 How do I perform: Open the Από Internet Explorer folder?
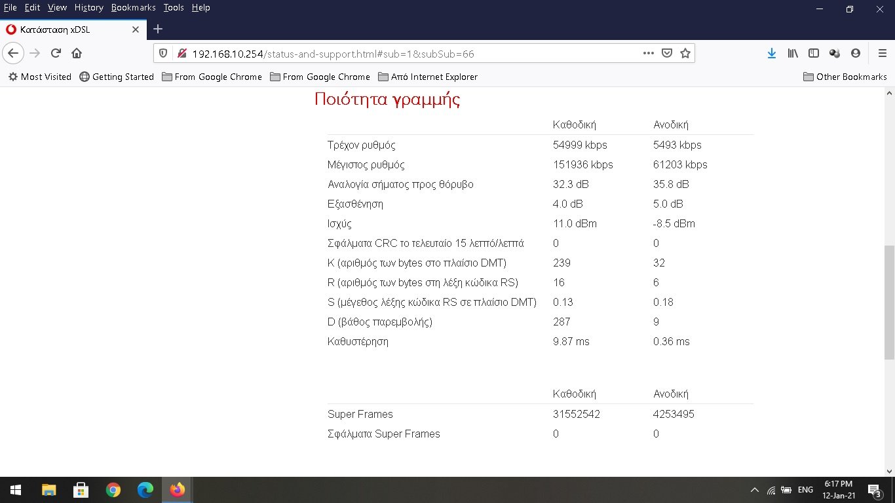pos(428,77)
